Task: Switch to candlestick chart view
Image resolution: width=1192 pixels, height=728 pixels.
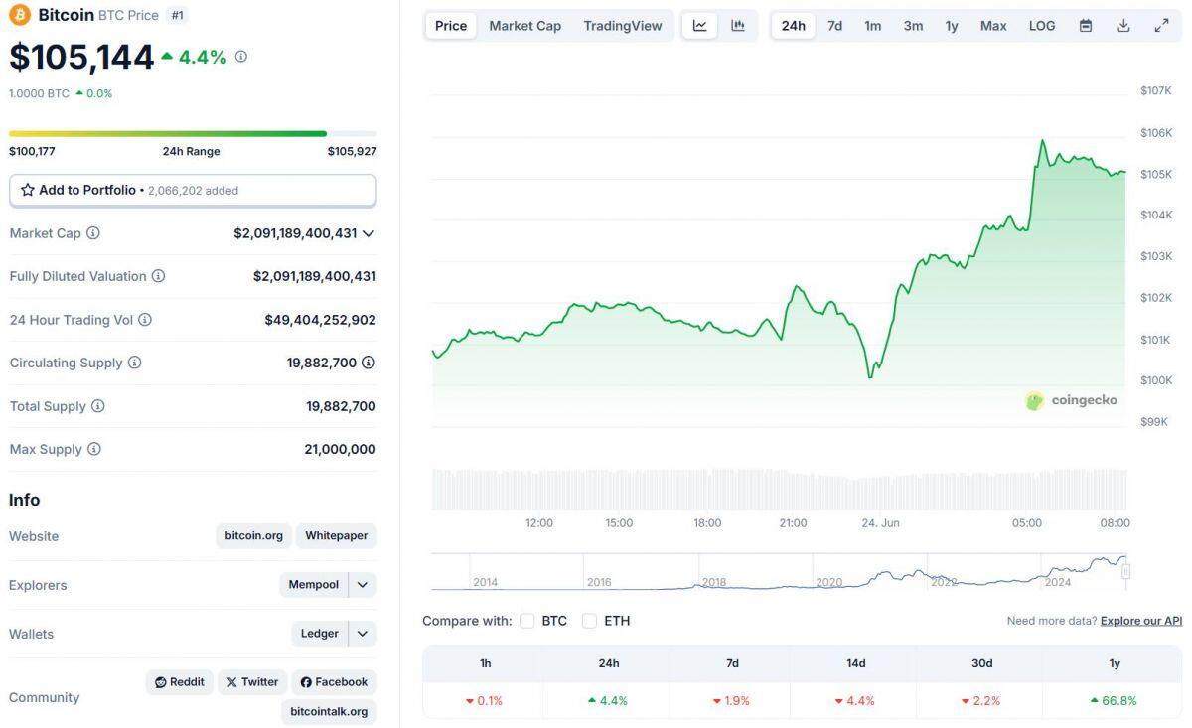Action: (738, 26)
